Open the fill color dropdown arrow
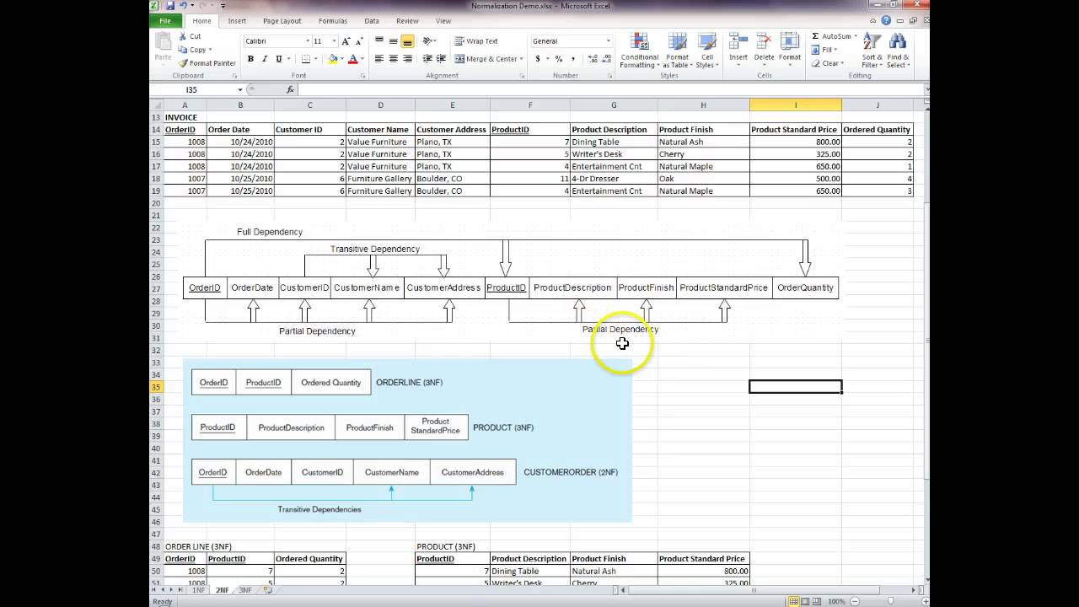Image resolution: width=1079 pixels, height=607 pixels. (341, 59)
